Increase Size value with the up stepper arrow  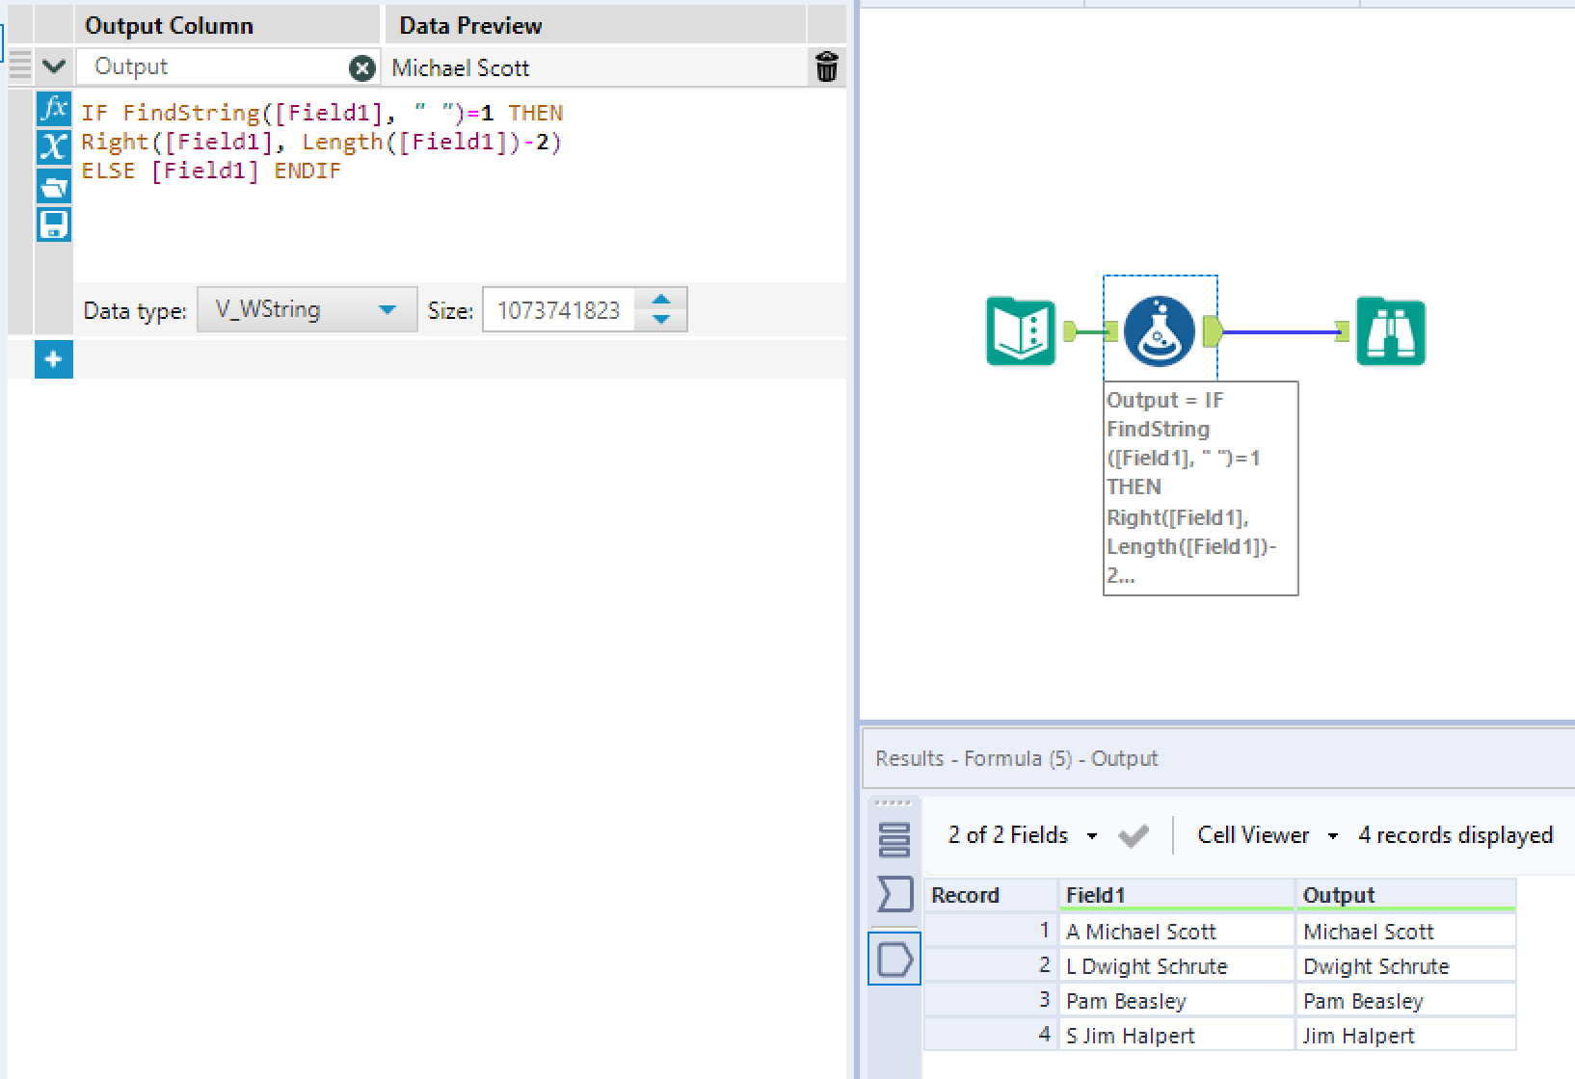click(661, 301)
